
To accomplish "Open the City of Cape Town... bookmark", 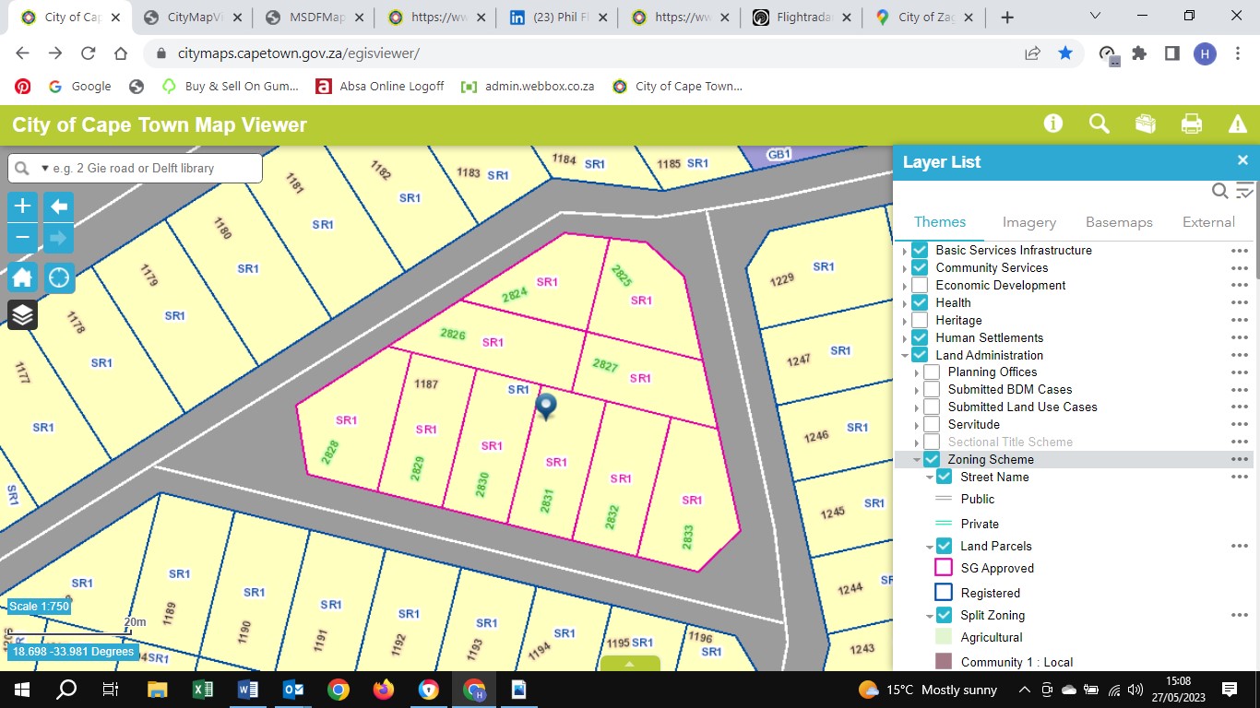I will point(678,87).
